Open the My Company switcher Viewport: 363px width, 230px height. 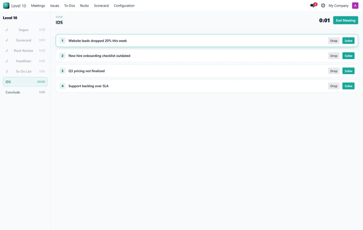pos(338,5)
